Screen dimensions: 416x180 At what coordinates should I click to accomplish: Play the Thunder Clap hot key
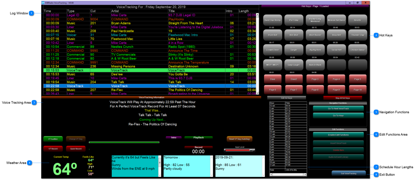pyautogui.click(x=358, y=35)
